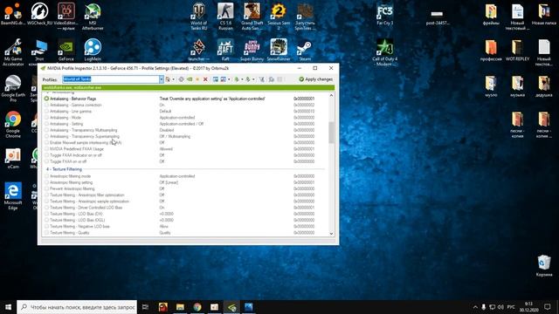Viewport: 559px width, 314px height.
Task: Click the show NVIDIA predefined settings icon
Action: click(272, 79)
